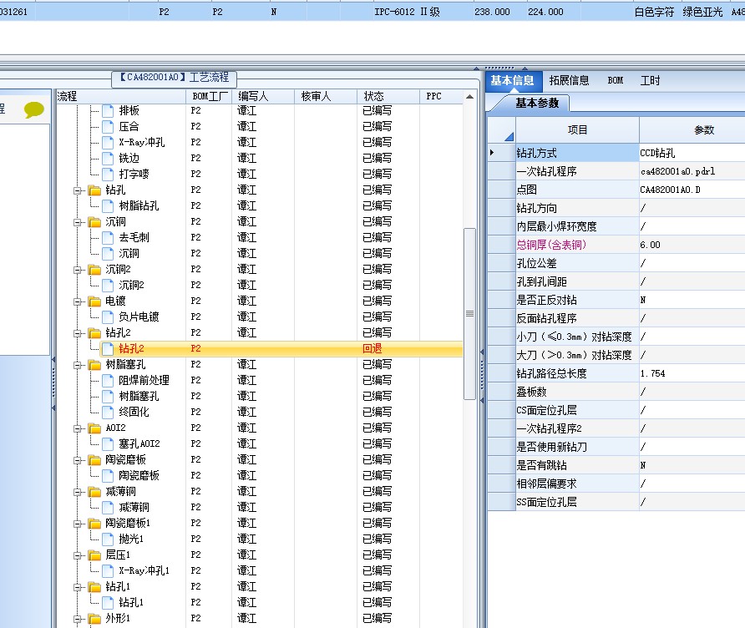Screen dimensions: 745x628
Task: Click the folder icon of AOI2 group
Action: [94, 428]
